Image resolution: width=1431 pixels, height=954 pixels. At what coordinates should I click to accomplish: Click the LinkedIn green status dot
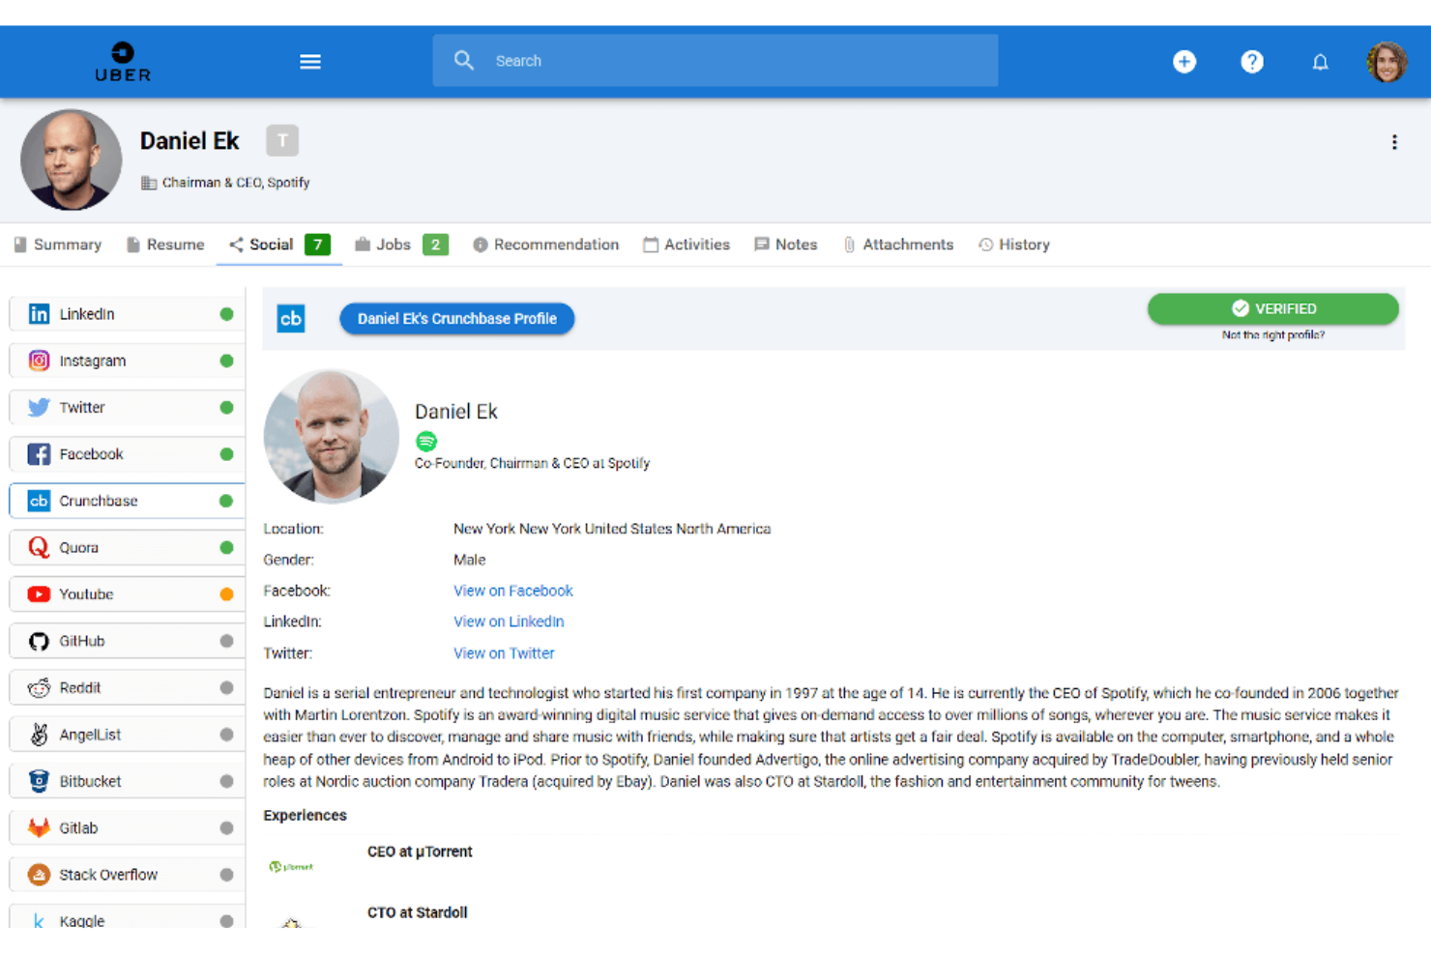coord(226,314)
